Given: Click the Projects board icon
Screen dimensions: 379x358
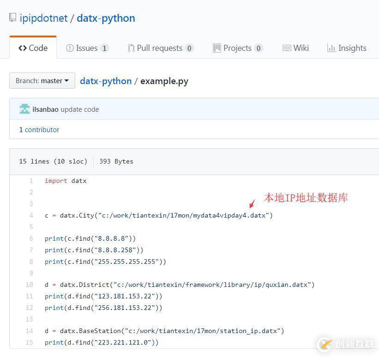Looking at the screenshot, I should coord(217,48).
